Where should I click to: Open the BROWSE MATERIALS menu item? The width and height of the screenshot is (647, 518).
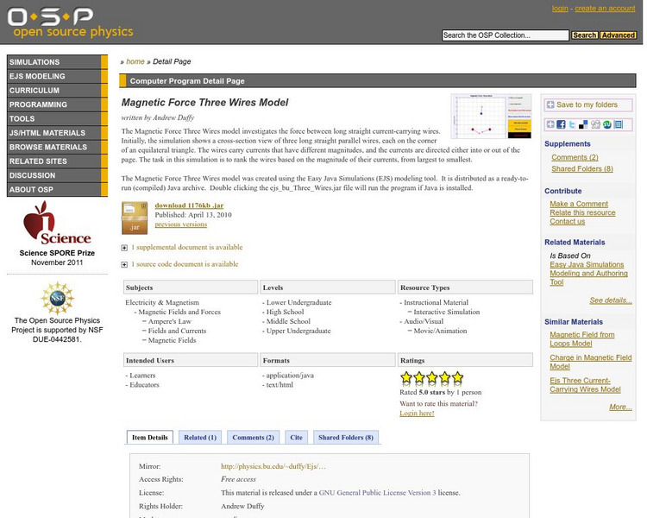point(57,147)
